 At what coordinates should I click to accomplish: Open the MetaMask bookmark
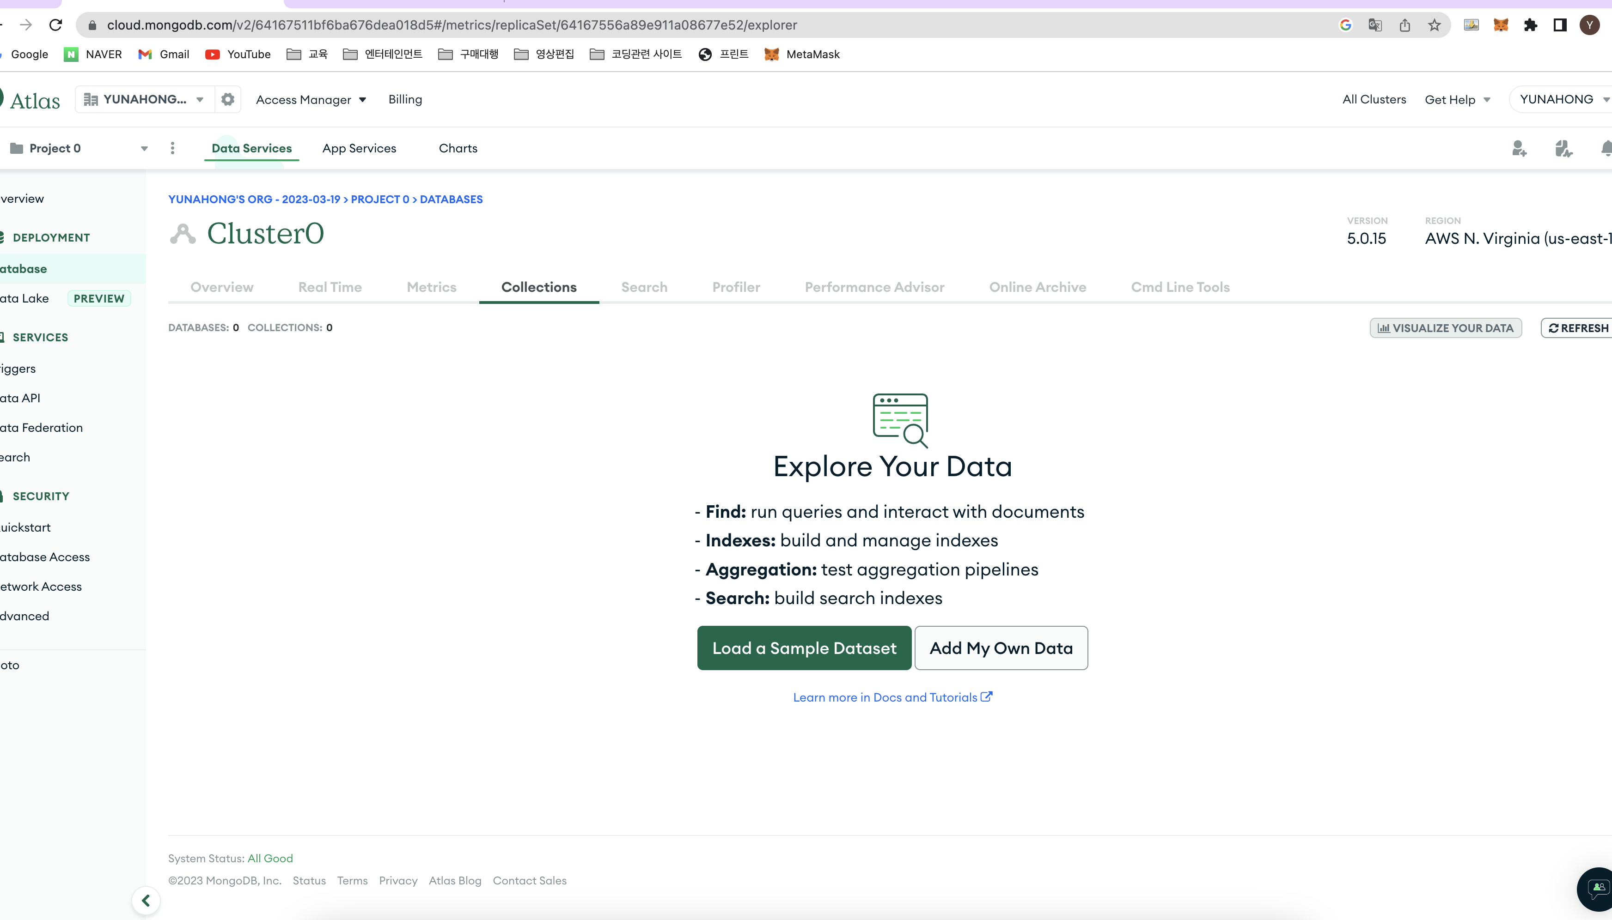(x=802, y=54)
